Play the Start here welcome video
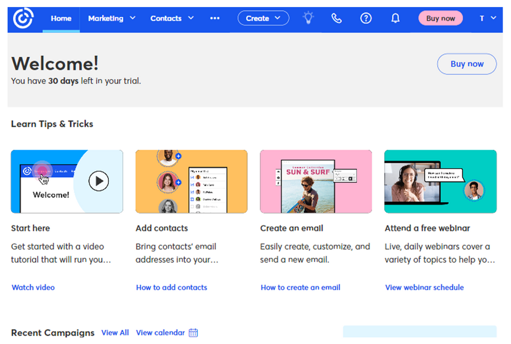Viewport: 511px width, 344px height. 99,181
